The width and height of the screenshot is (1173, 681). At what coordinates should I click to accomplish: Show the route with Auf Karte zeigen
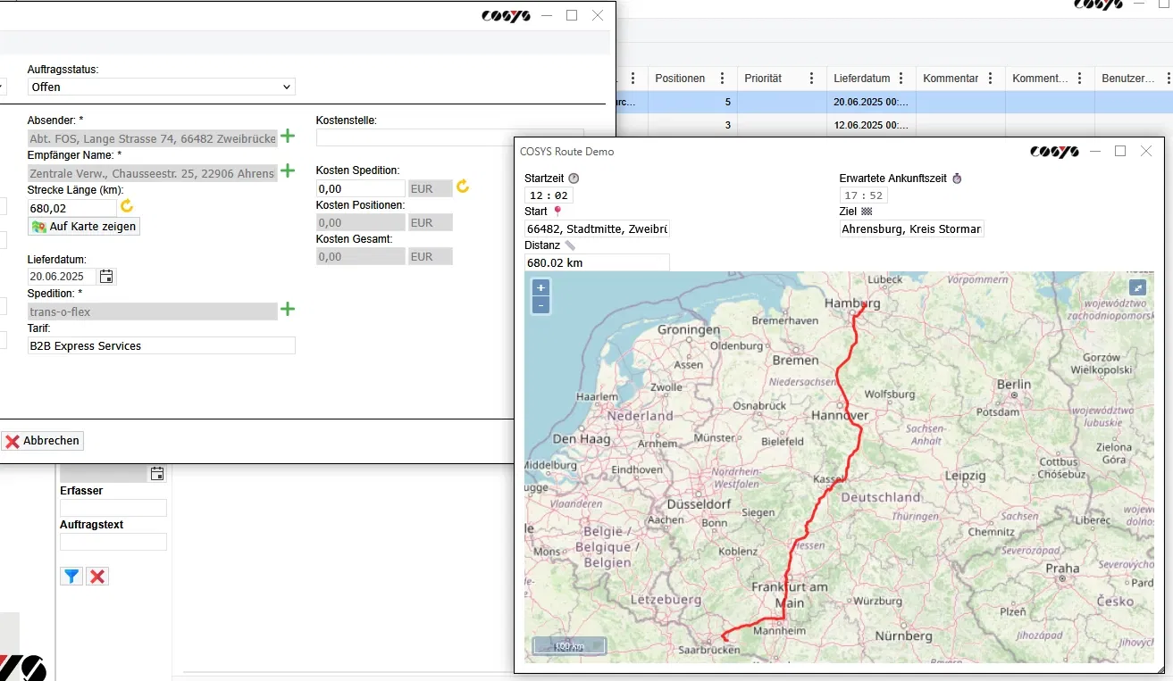[x=84, y=227]
